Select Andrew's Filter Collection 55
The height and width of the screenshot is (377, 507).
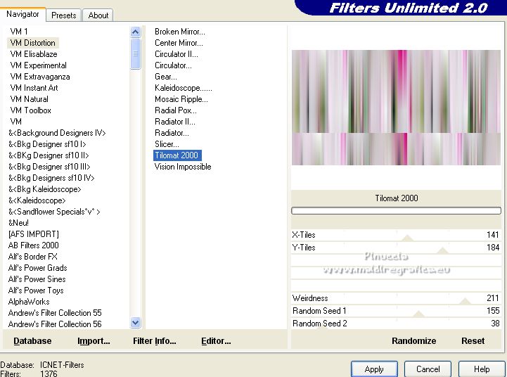pos(55,313)
